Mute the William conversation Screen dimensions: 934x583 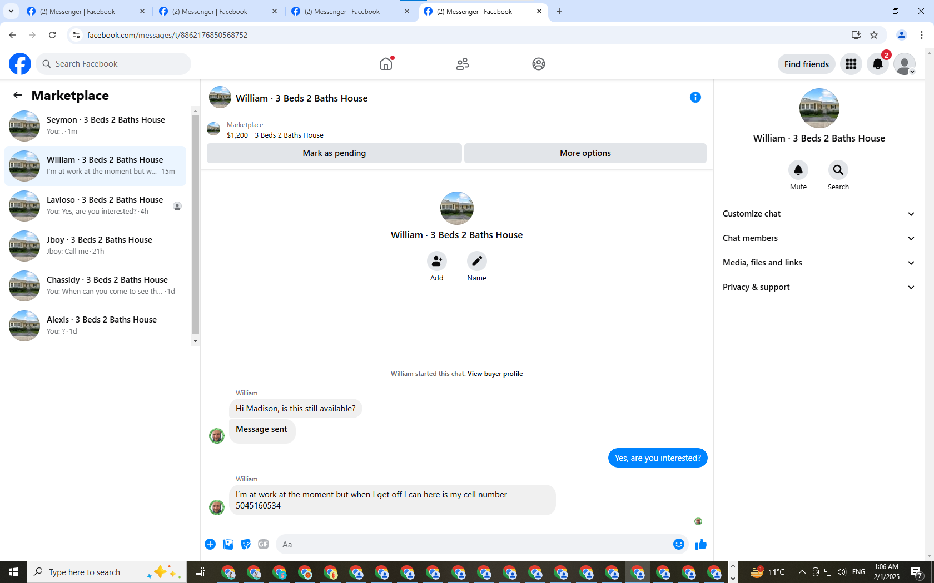798,170
